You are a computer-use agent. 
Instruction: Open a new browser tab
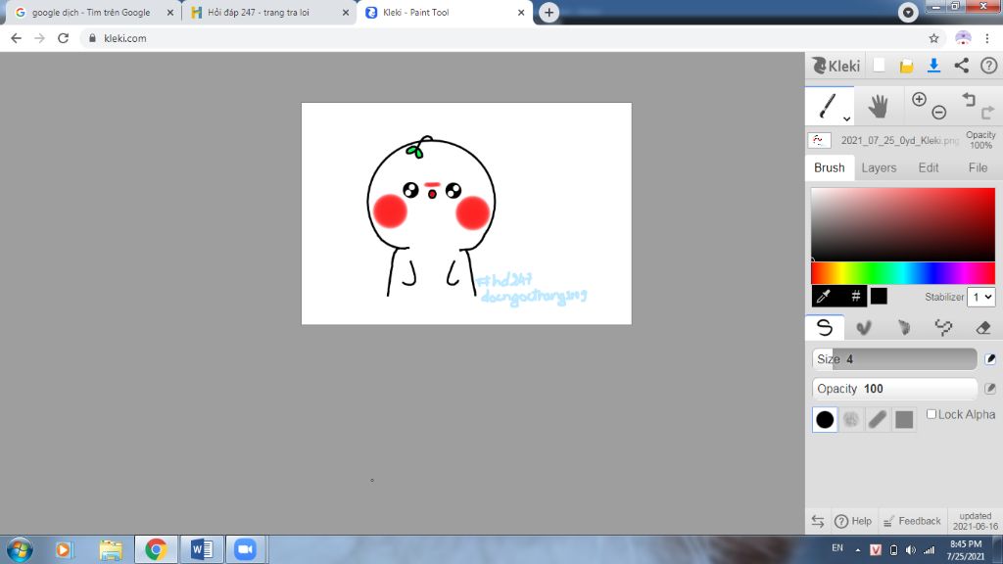click(549, 12)
